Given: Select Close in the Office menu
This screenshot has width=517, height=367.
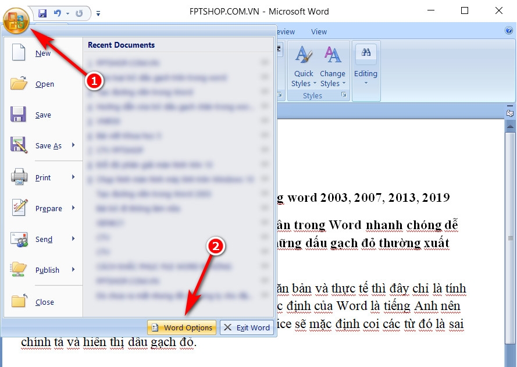Looking at the screenshot, I should [45, 302].
